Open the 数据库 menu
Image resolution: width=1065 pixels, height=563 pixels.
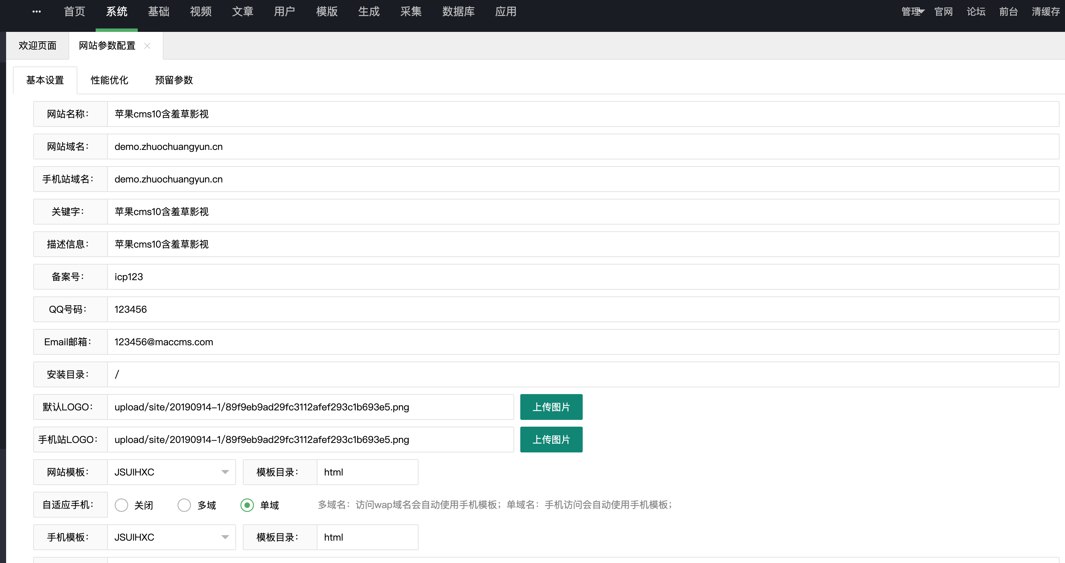tap(459, 12)
